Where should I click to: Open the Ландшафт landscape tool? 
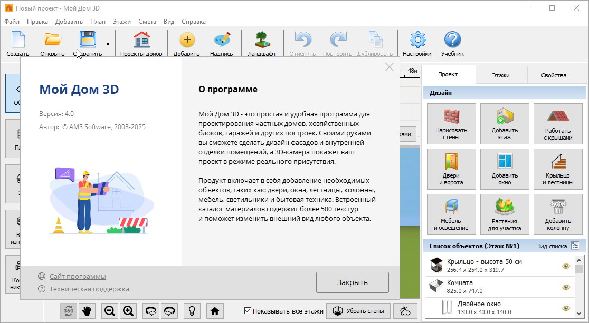(261, 44)
